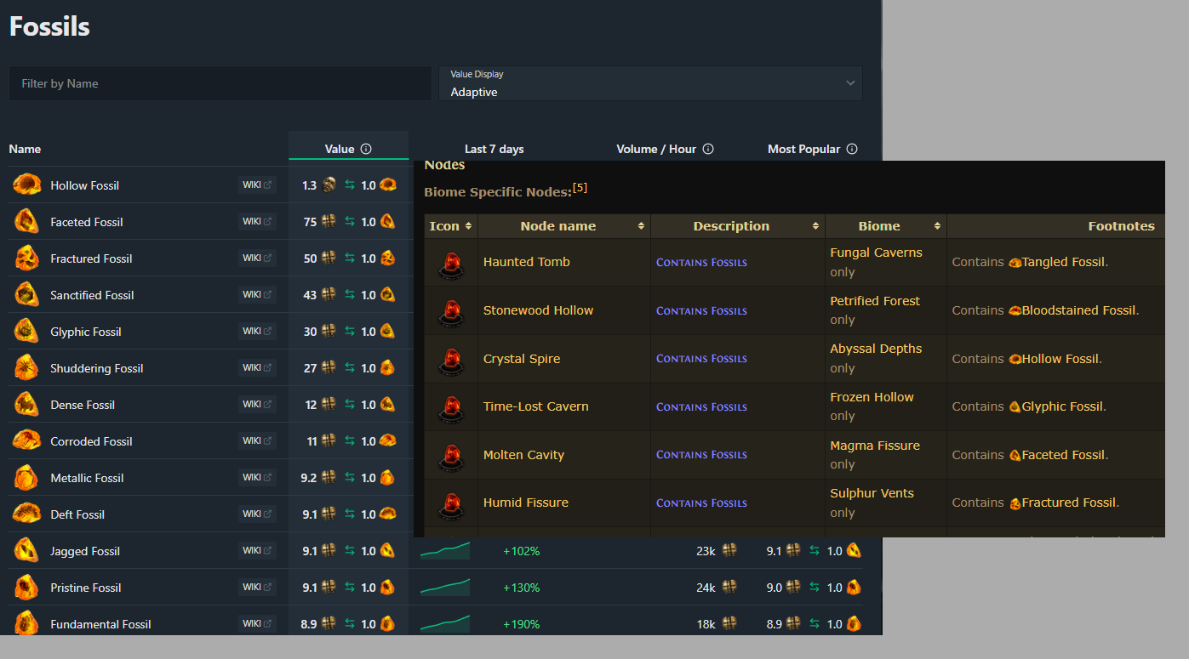Open the WIKI link for Hollow Fossil
This screenshot has width=1189, height=659.
pos(257,185)
